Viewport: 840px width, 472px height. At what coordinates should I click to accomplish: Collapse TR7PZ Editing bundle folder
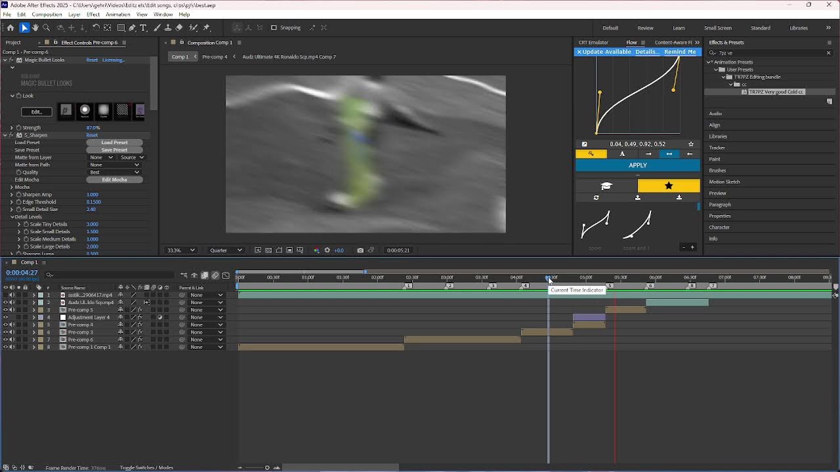click(x=724, y=77)
